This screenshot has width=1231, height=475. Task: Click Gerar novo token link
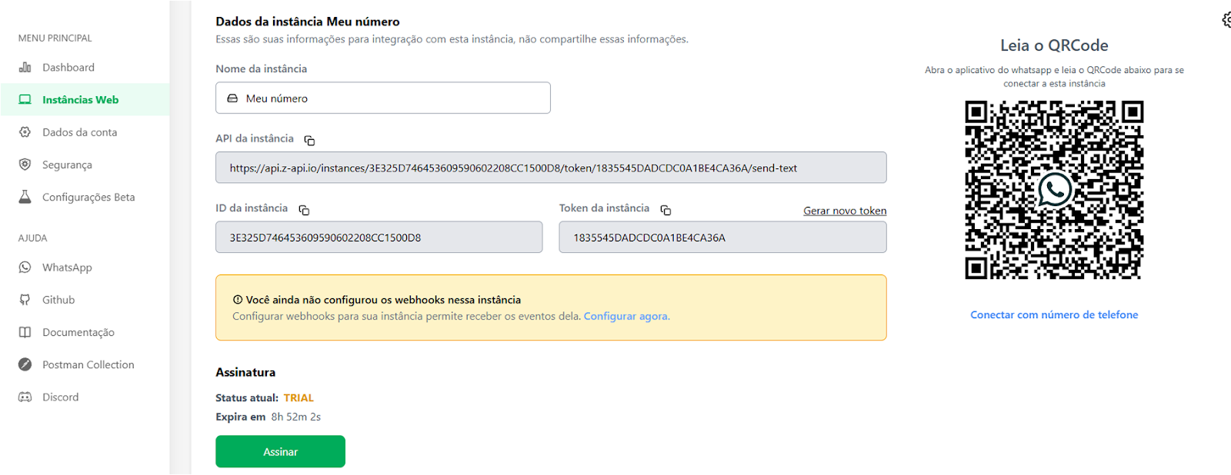coord(845,211)
